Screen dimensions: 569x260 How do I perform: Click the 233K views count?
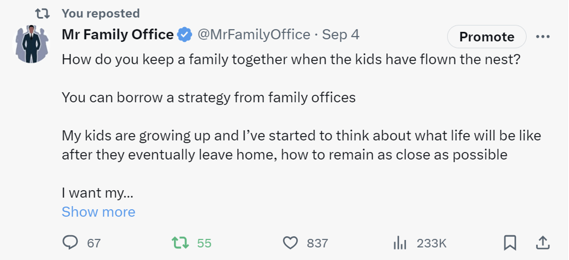[x=431, y=243]
